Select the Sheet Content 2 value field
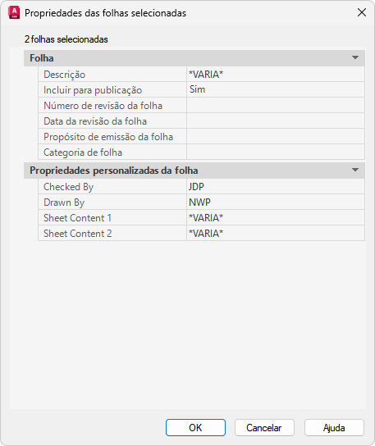This screenshot has height=446, width=375. [x=276, y=233]
